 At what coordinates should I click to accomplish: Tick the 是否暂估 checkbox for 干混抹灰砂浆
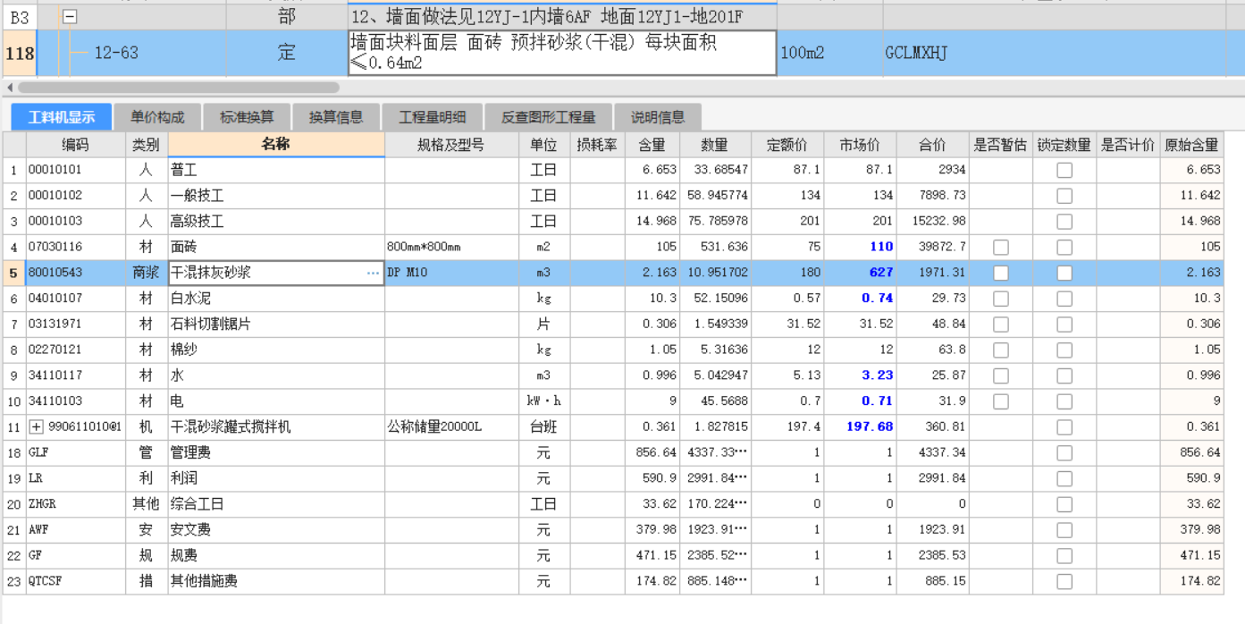click(x=1001, y=273)
